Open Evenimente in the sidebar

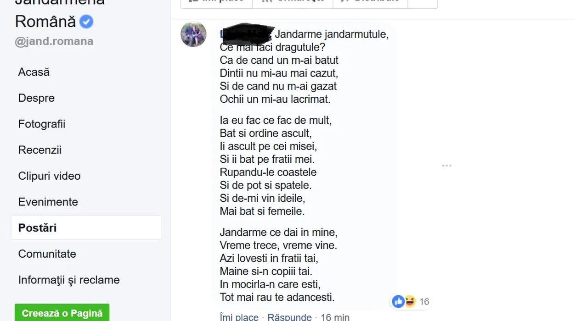[48, 202]
